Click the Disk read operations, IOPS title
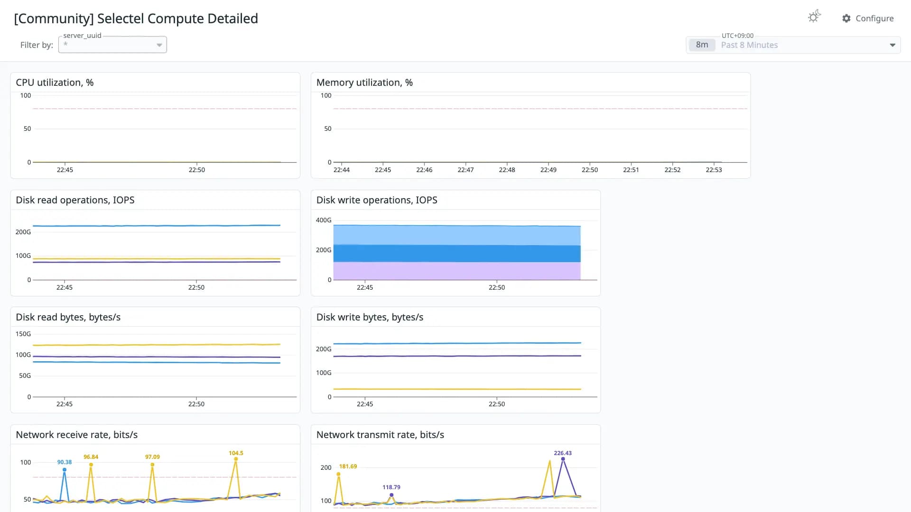911x512 pixels. (75, 200)
